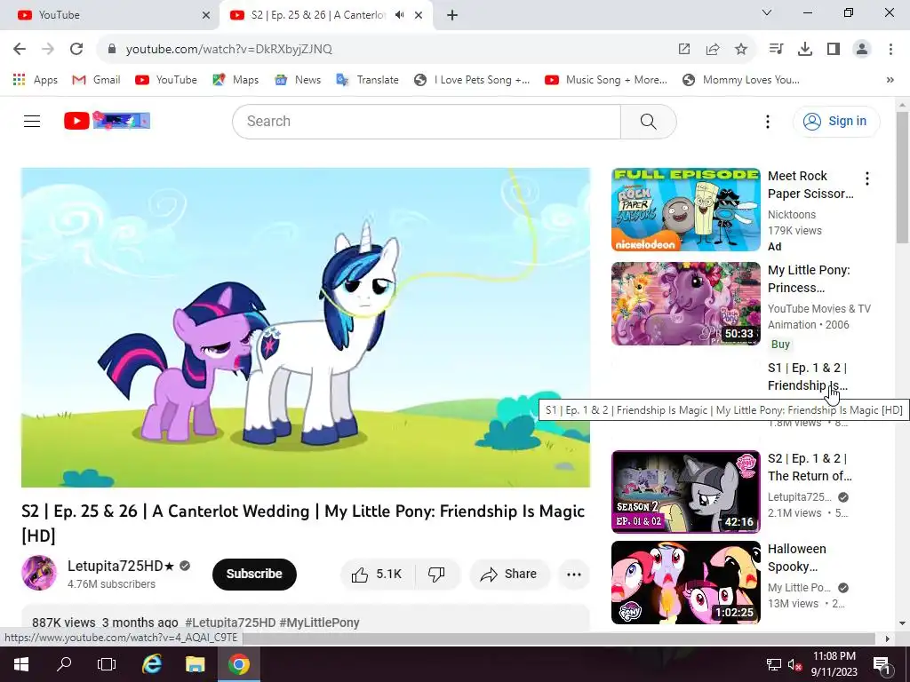This screenshot has width=910, height=682.
Task: Focus the YouTube Search field
Action: (x=427, y=121)
